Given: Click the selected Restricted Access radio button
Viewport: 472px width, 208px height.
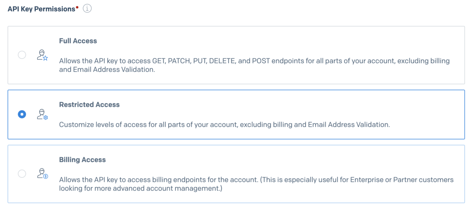Looking at the screenshot, I should [x=22, y=115].
